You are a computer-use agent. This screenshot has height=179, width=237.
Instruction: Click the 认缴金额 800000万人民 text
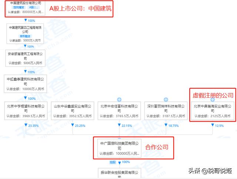[26, 12]
